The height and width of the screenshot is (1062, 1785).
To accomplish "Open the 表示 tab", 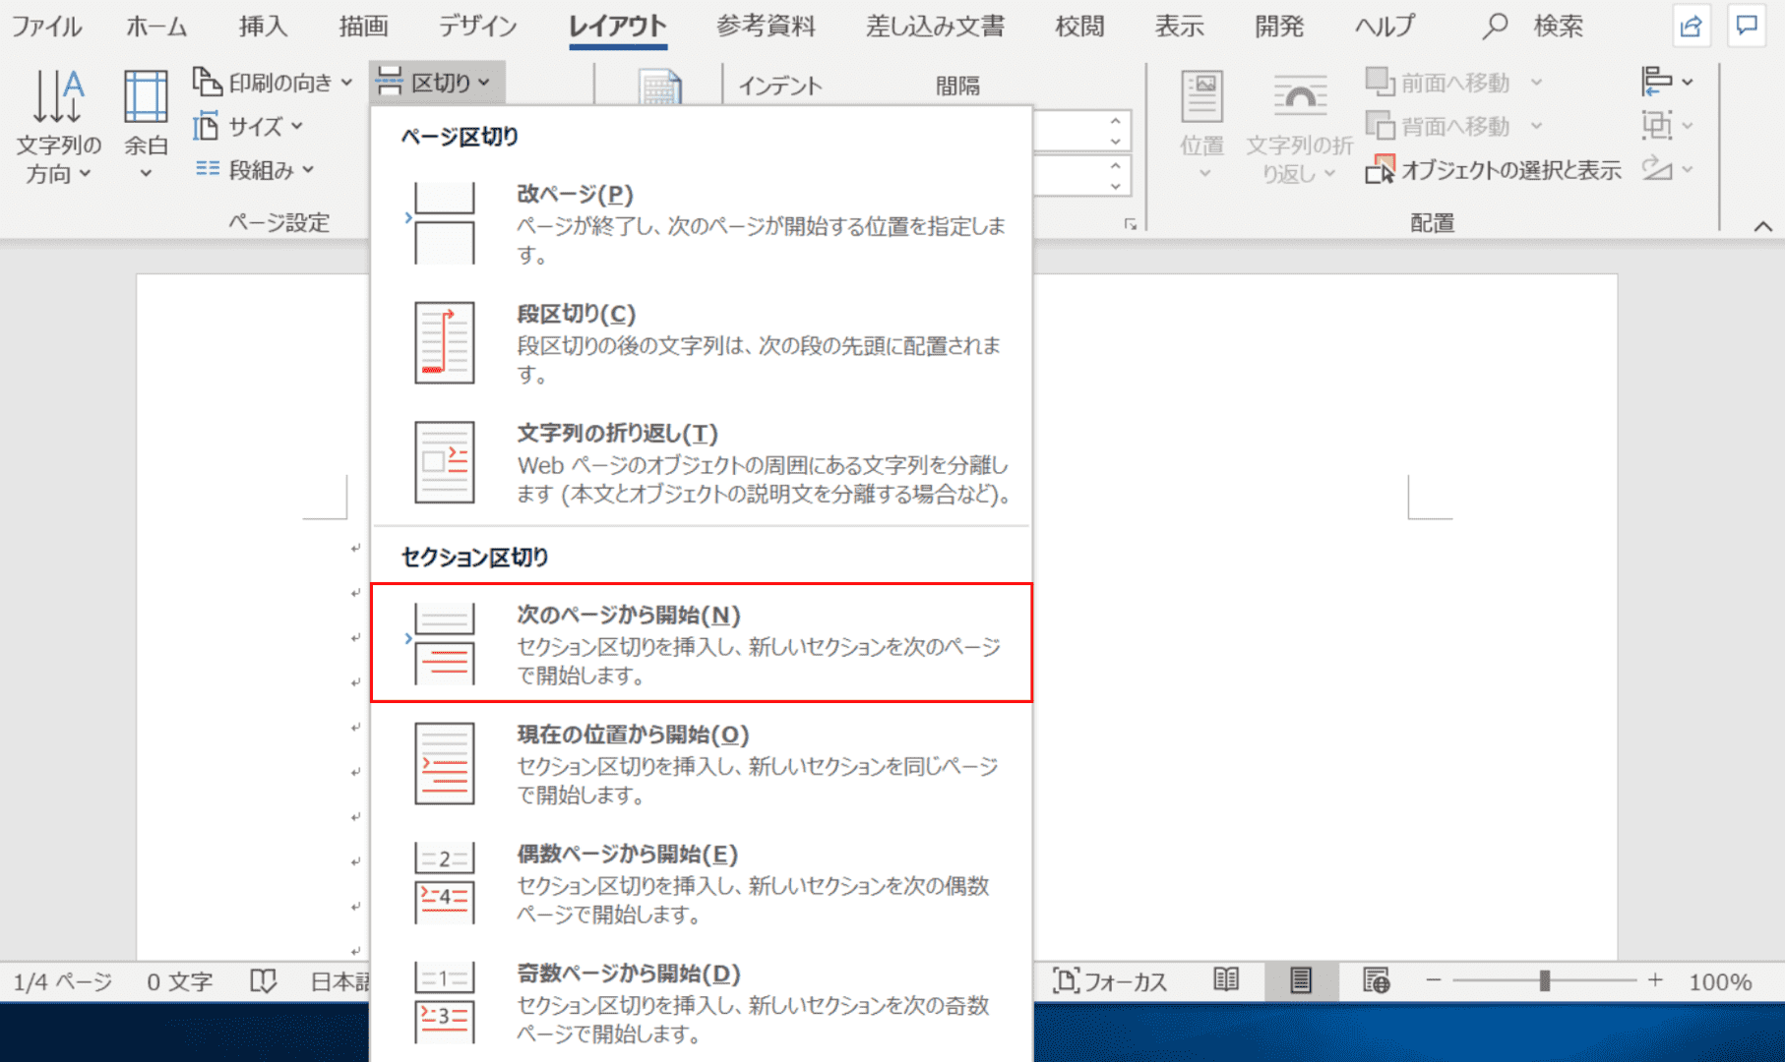I will (x=1179, y=26).
